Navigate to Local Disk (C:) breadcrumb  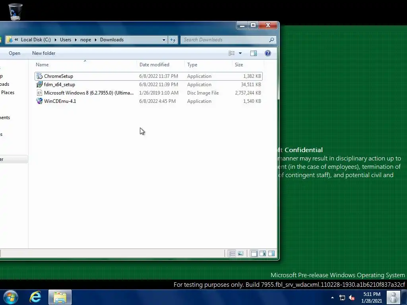tap(36, 40)
